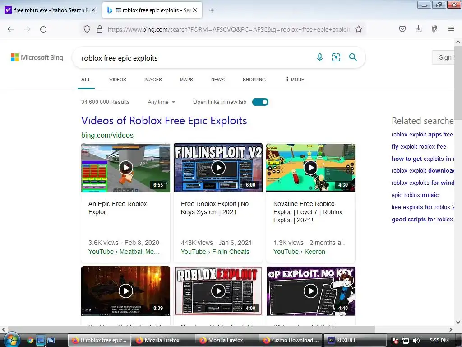
Task: Open the NEWS tab
Action: click(218, 80)
